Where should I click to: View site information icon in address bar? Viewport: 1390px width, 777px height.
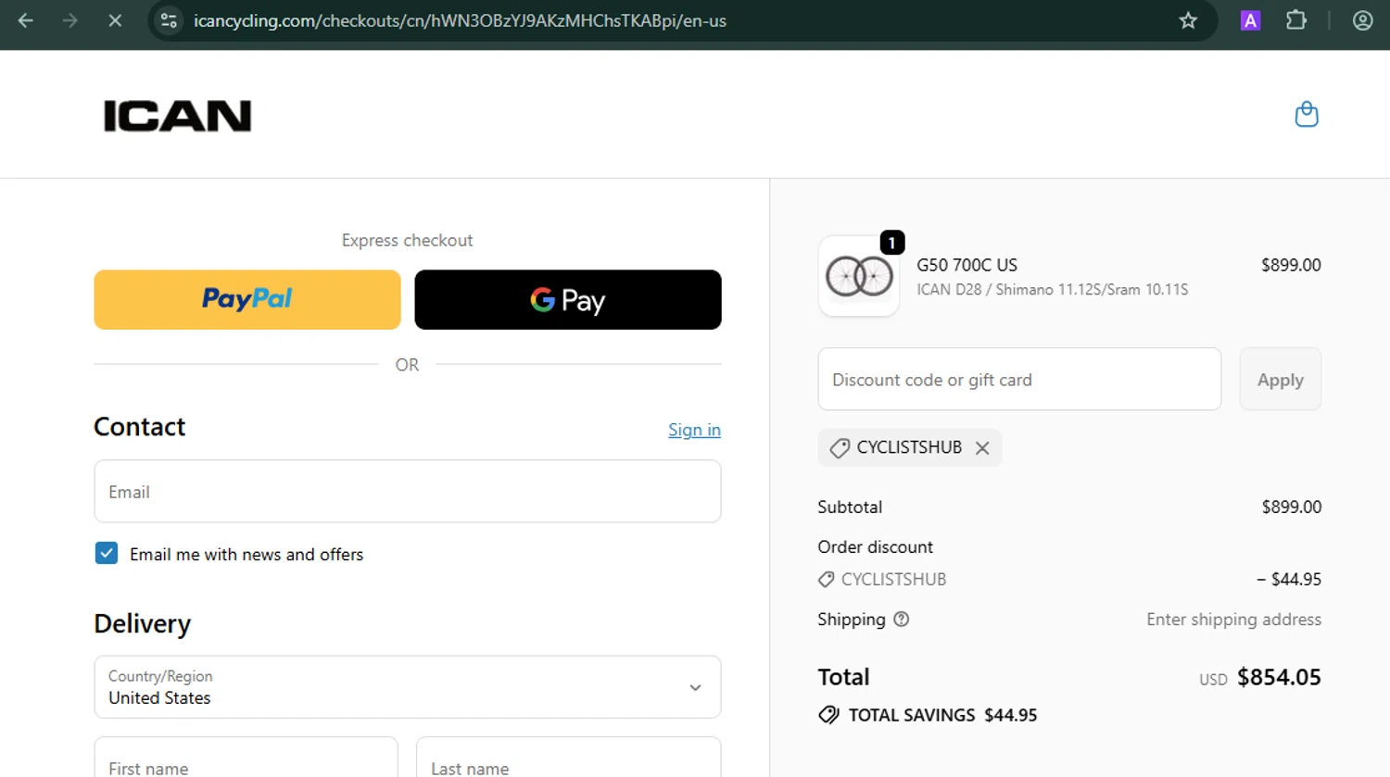[169, 20]
